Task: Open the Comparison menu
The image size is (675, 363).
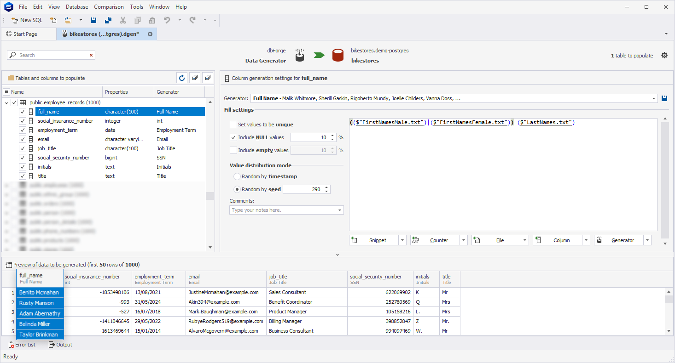Action: [109, 7]
